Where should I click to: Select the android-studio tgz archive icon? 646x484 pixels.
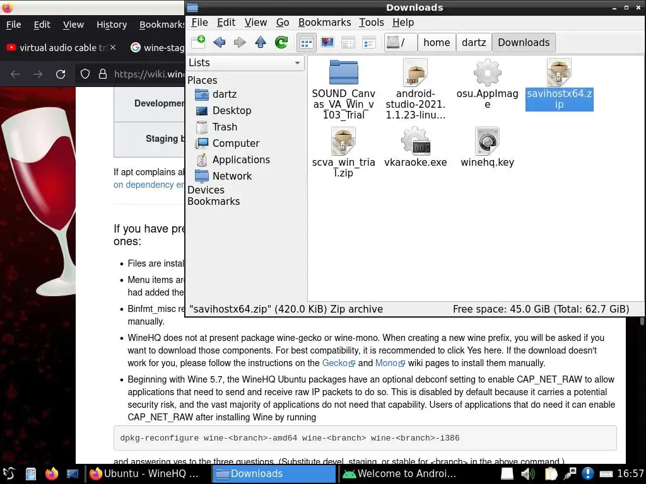(415, 72)
